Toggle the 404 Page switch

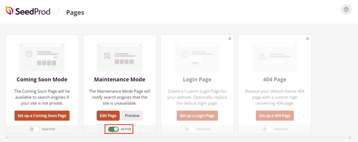(267, 129)
